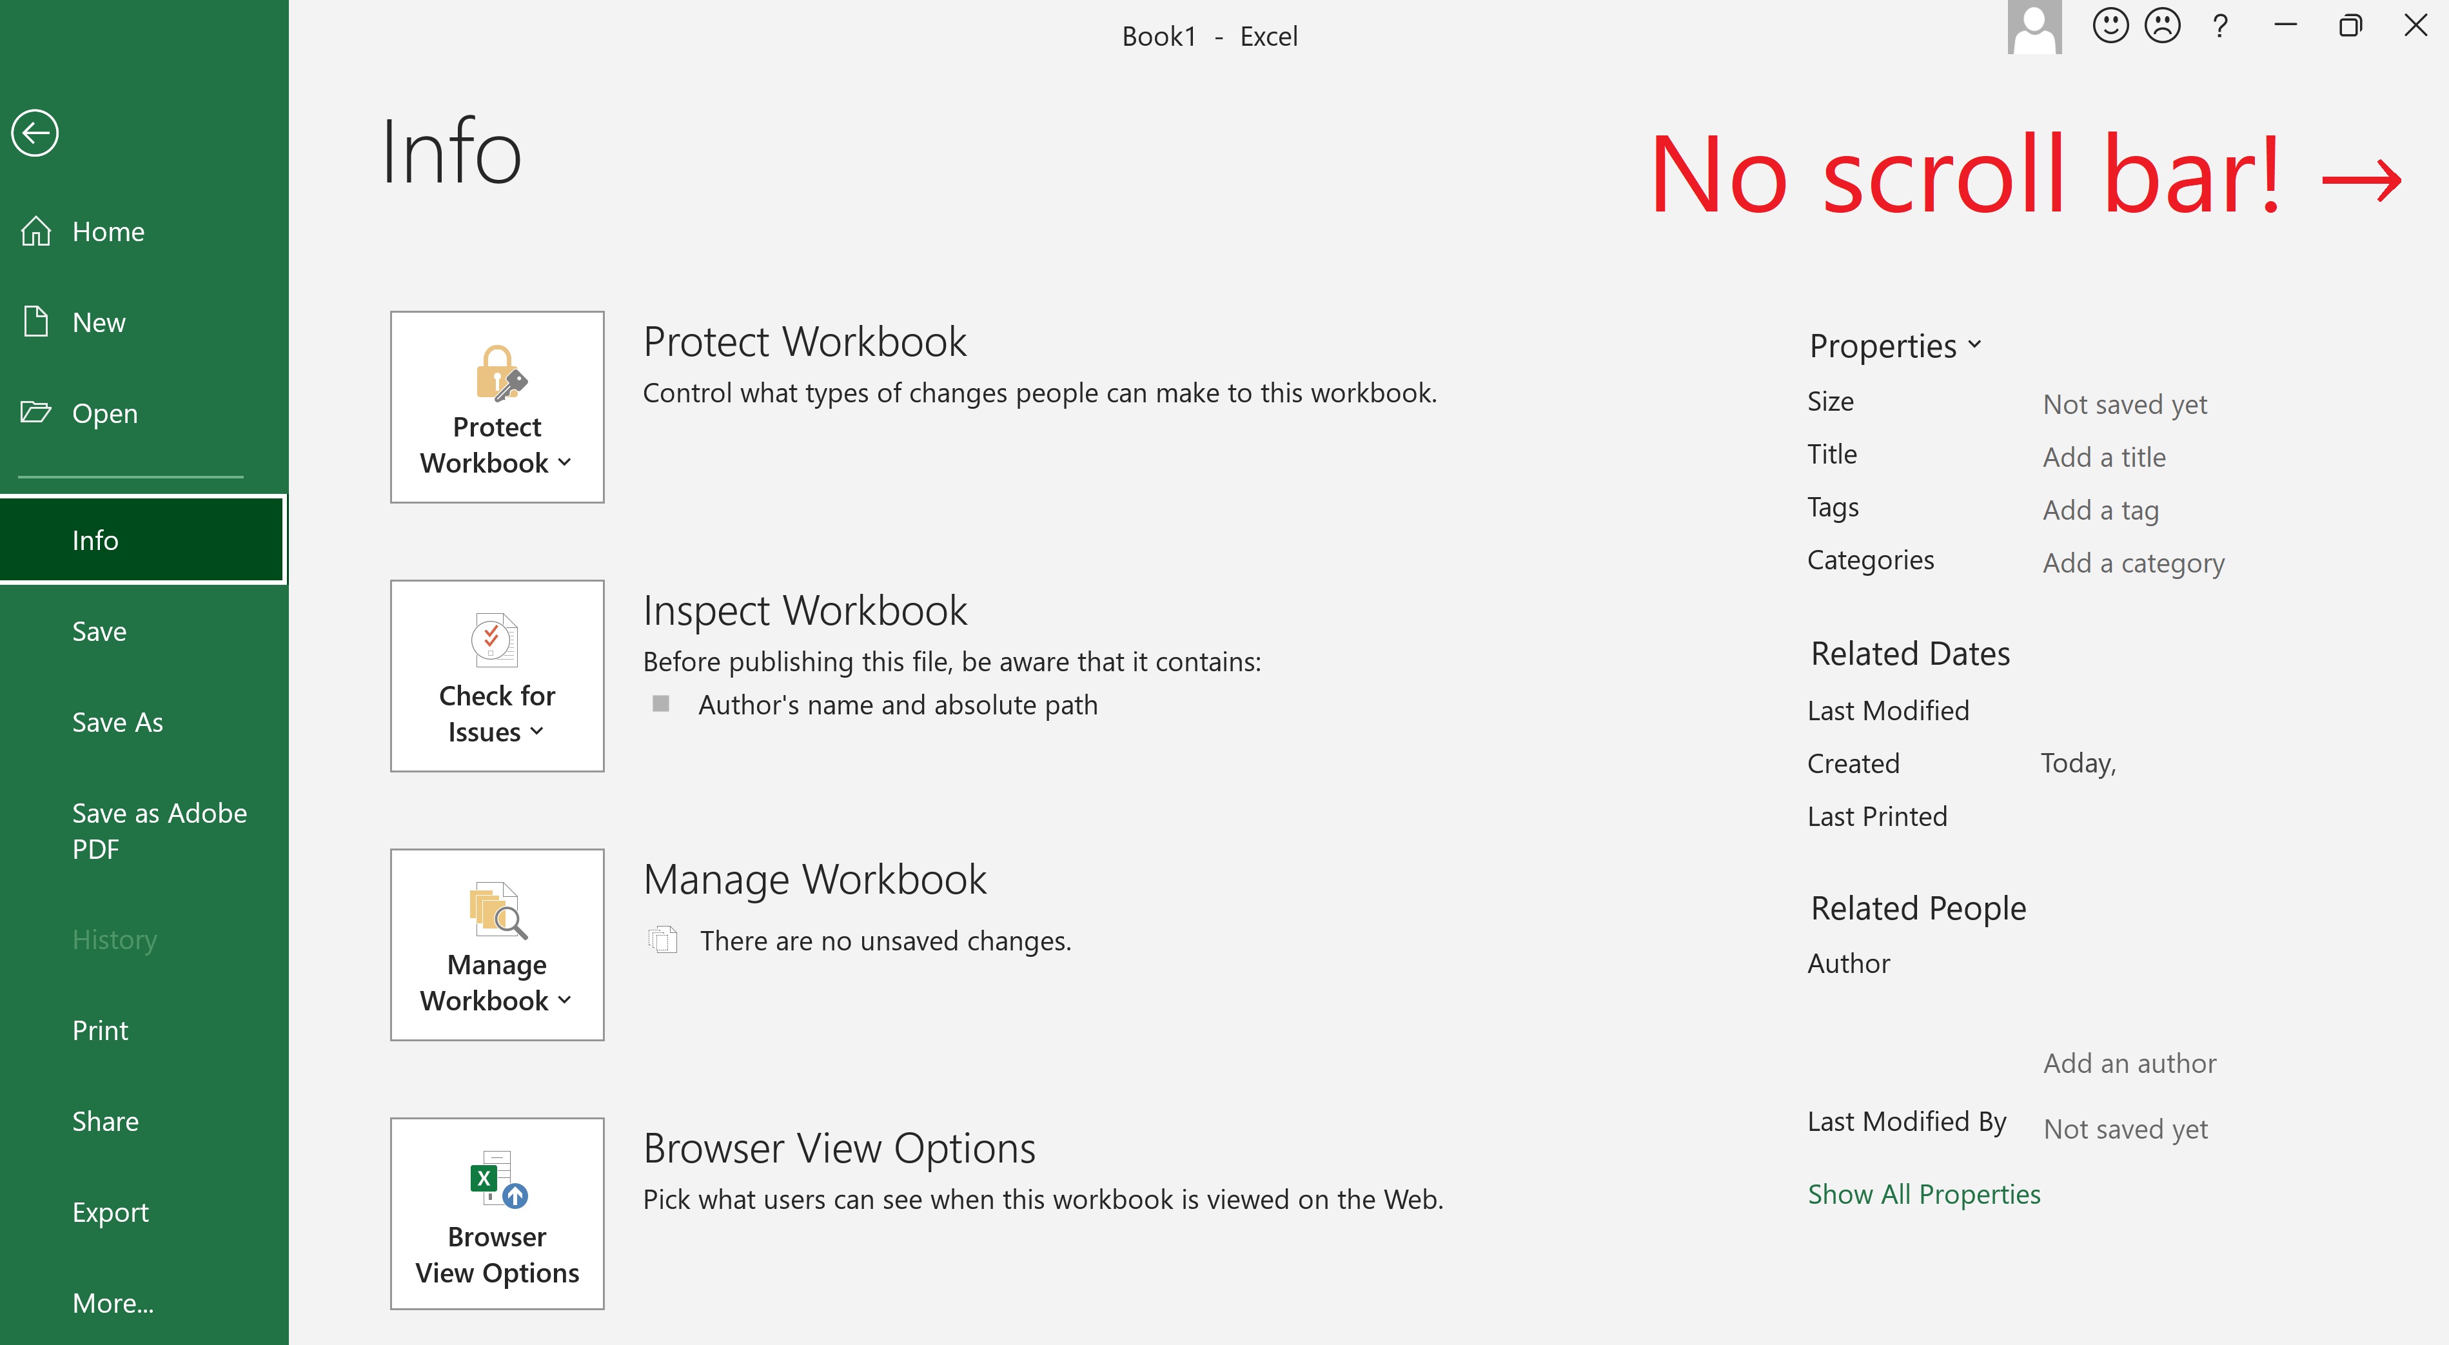
Task: Click the smiley face feedback icon
Action: (x=2110, y=26)
